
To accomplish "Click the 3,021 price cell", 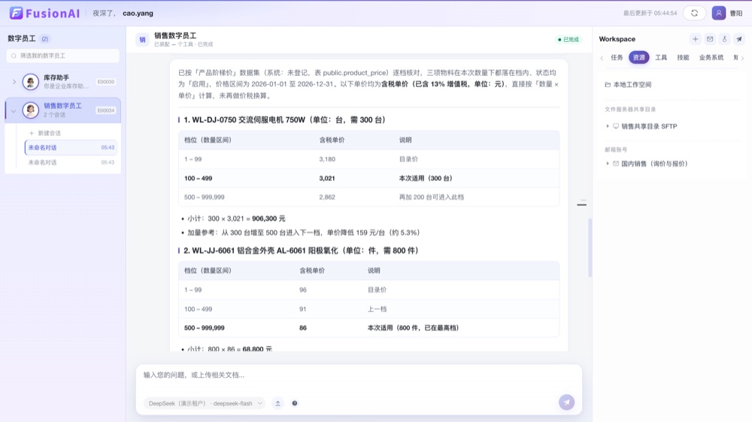I will point(327,178).
